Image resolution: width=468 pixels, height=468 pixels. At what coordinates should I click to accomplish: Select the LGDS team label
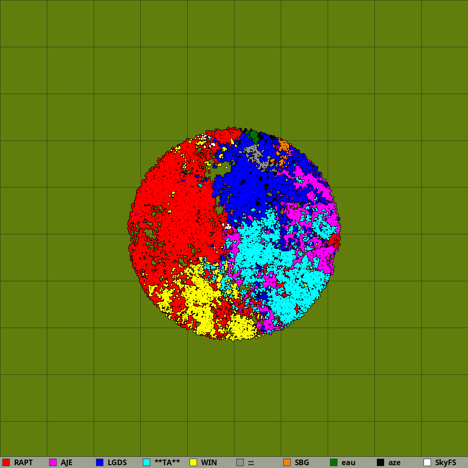[117, 462]
